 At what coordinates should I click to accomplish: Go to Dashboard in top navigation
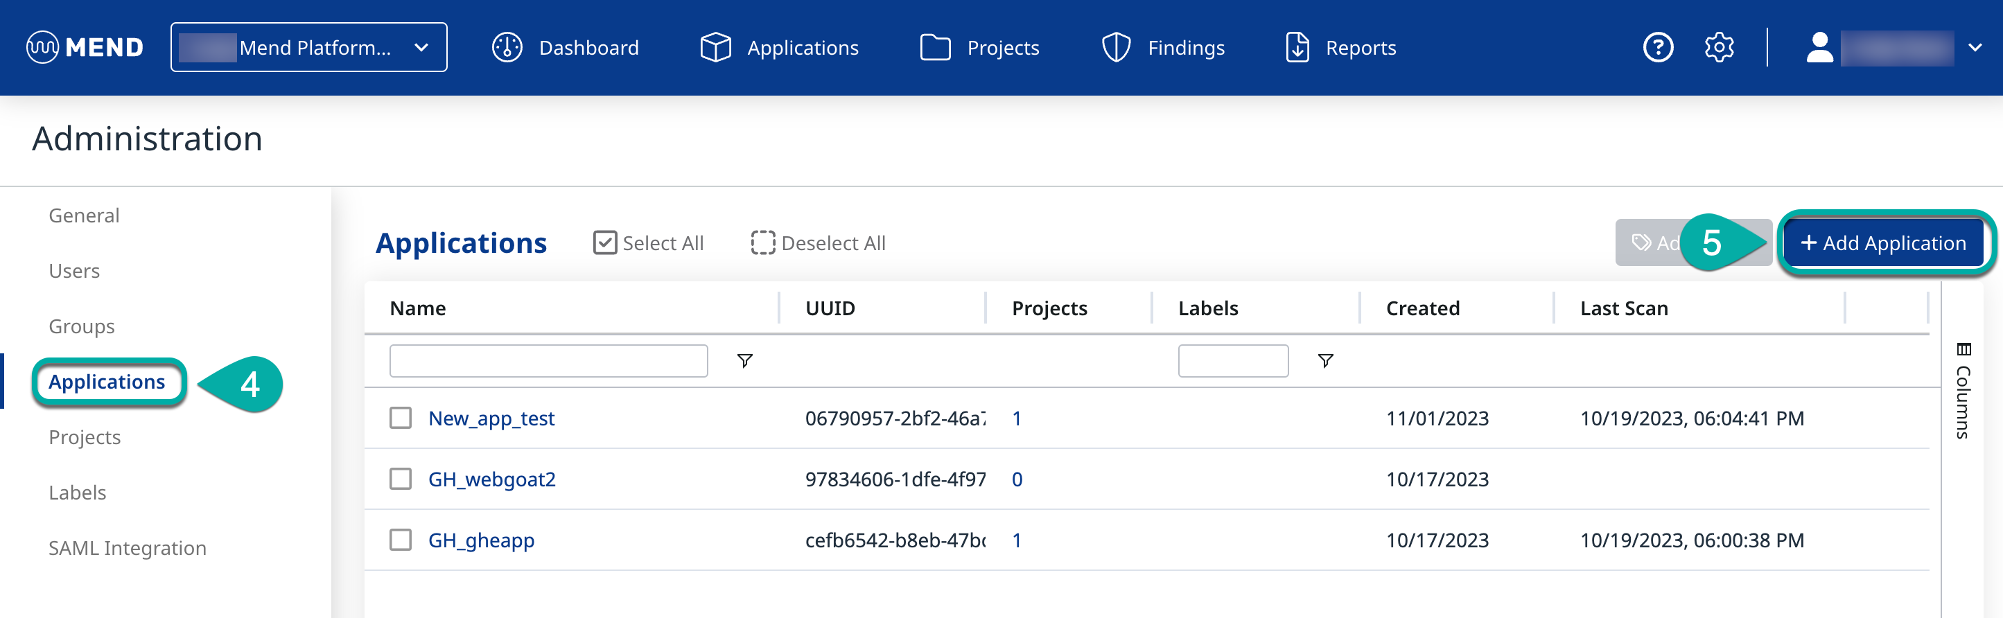coord(566,47)
